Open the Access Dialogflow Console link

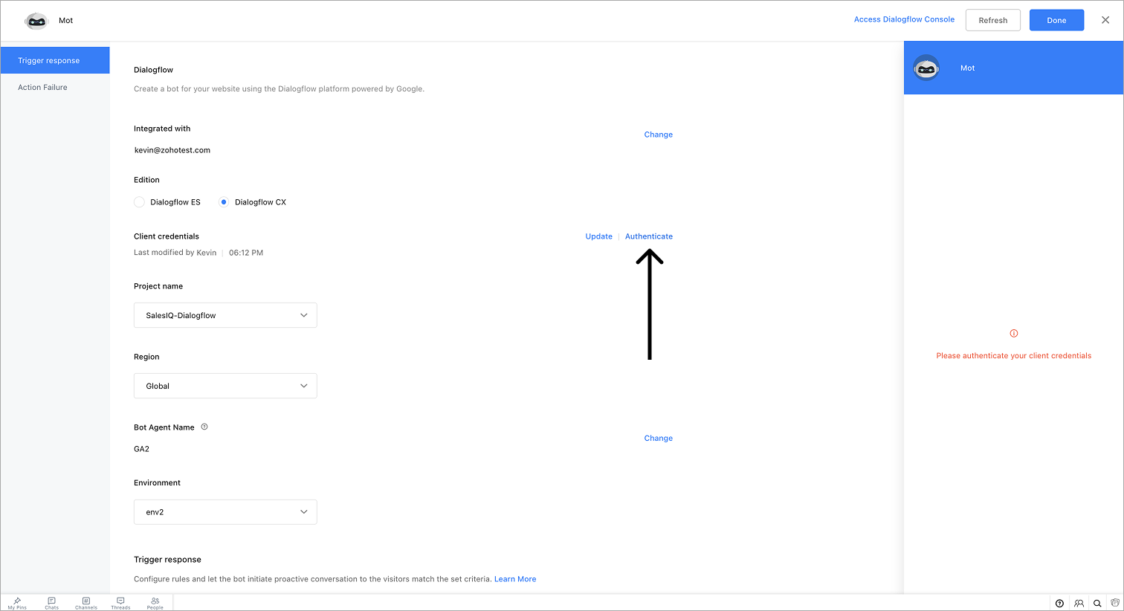point(904,19)
